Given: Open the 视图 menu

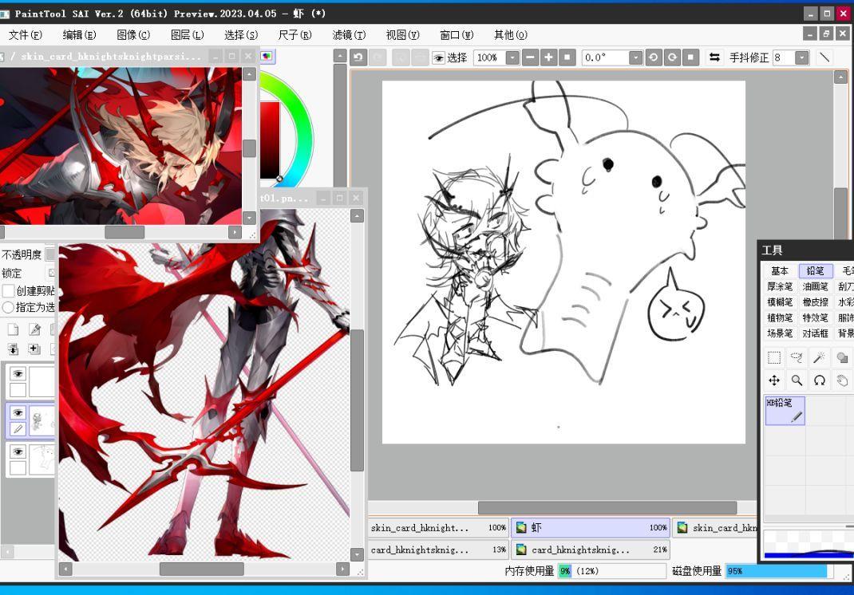Looking at the screenshot, I should (x=402, y=35).
